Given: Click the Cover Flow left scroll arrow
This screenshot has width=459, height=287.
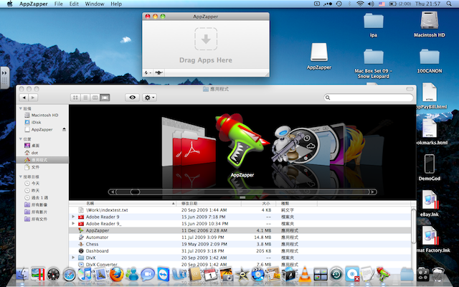Looking at the screenshot, I should (112, 192).
